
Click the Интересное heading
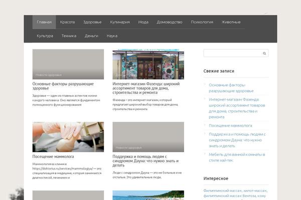216,178
